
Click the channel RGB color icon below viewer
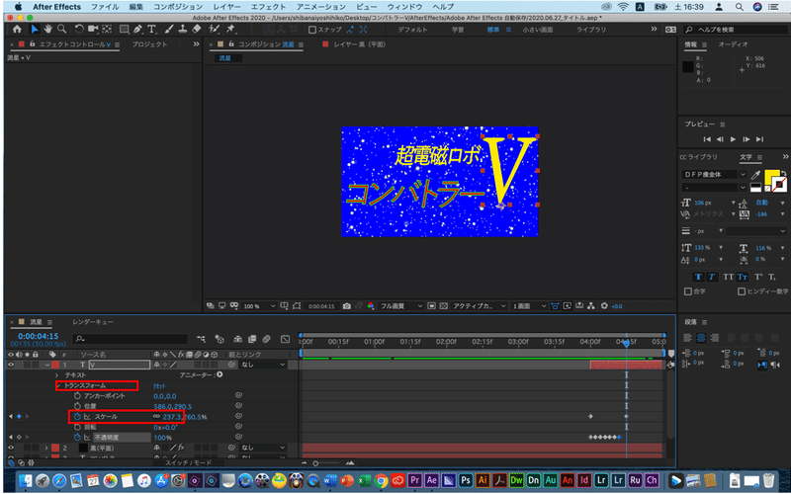point(371,306)
